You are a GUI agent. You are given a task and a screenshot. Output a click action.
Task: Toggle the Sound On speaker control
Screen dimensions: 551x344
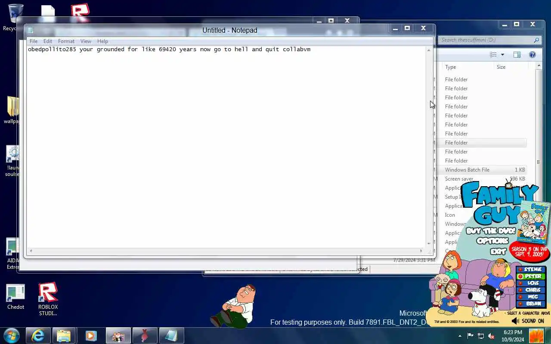click(x=528, y=321)
